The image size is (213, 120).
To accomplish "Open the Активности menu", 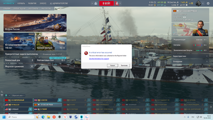I will coord(9,3).
